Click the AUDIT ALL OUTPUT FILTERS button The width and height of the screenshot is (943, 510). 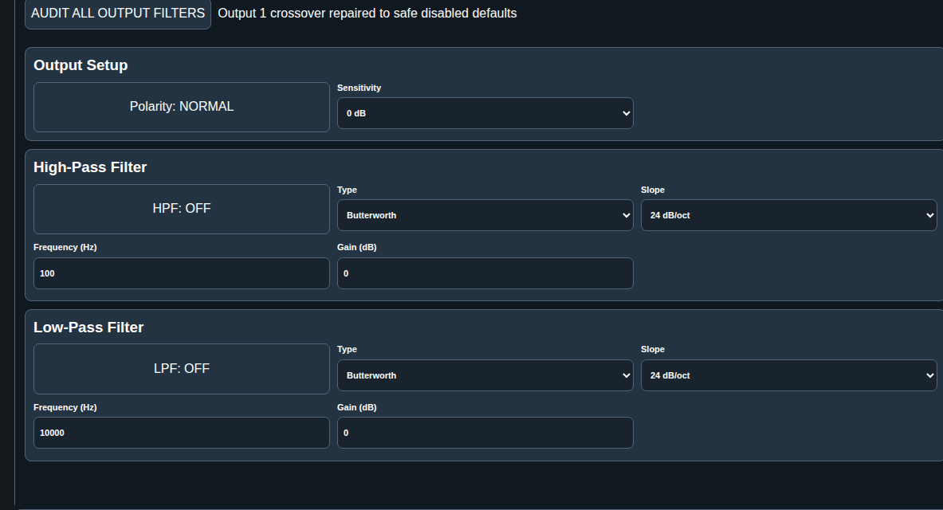118,14
